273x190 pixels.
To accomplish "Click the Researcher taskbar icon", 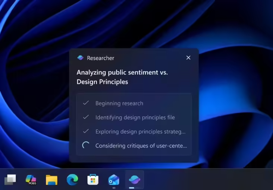I will [134, 180].
